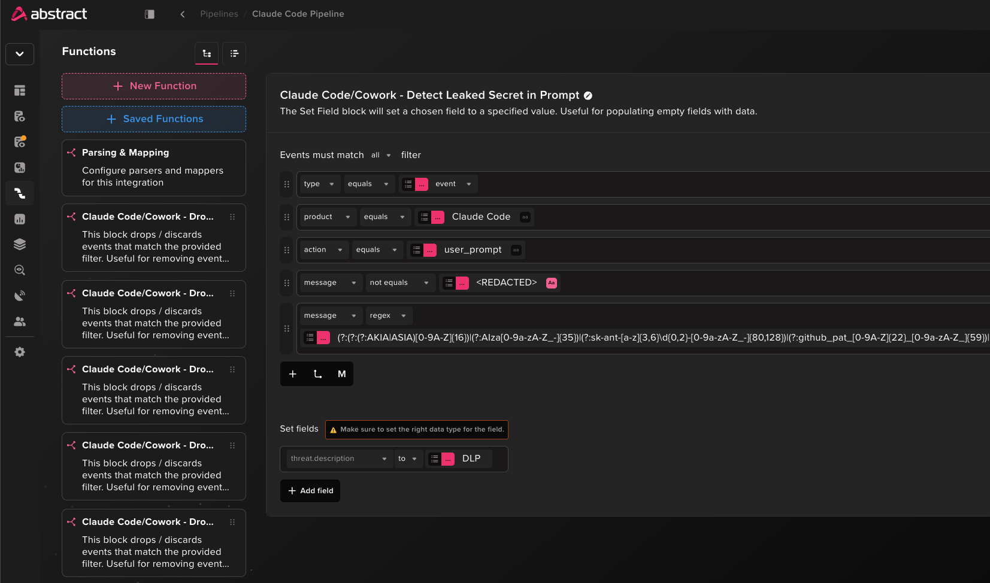Image resolution: width=990 pixels, height=583 pixels.
Task: Click the Pipelines breadcrumb link
Action: coord(219,14)
